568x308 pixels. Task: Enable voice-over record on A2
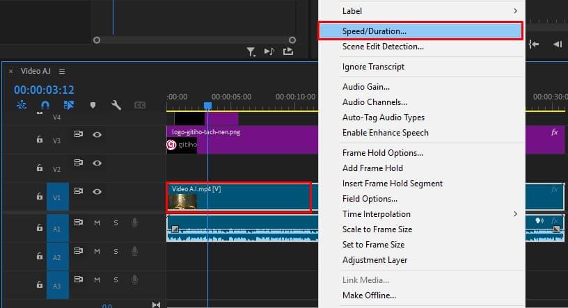134,251
